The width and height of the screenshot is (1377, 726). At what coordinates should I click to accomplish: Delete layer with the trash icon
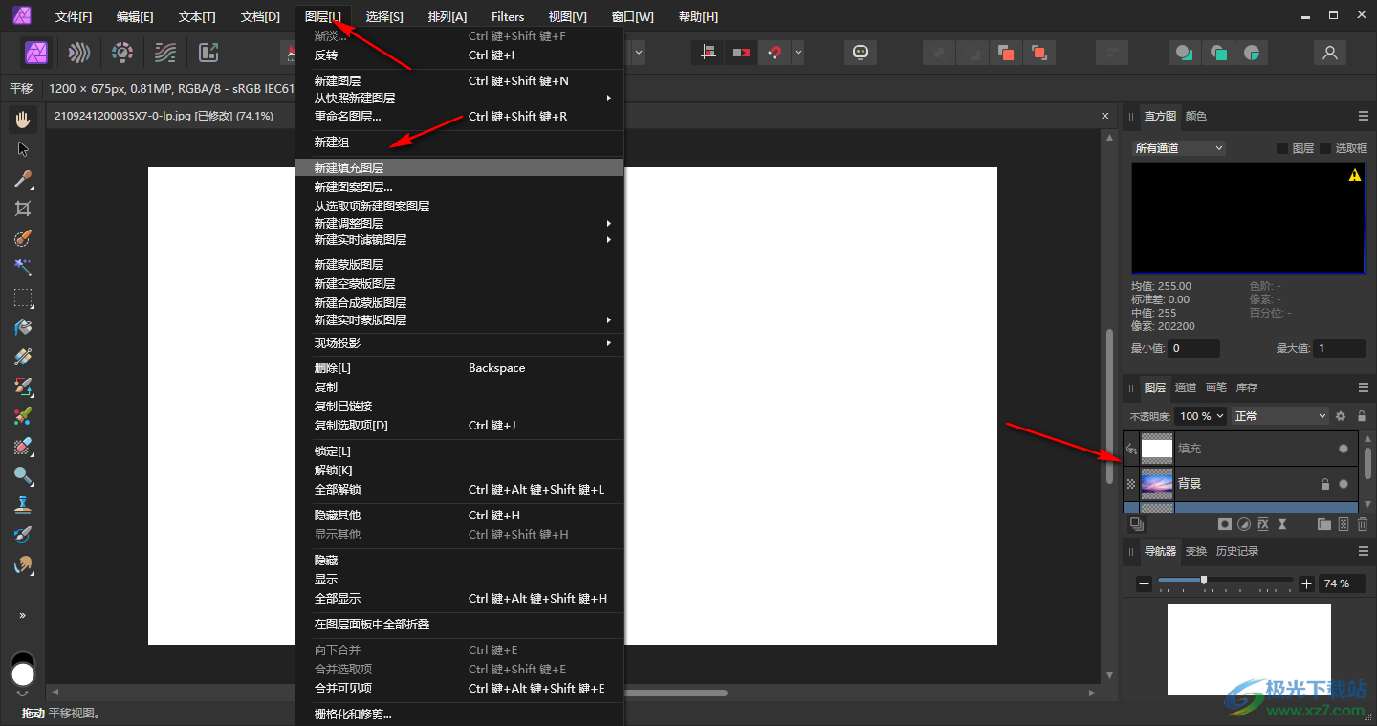1363,524
